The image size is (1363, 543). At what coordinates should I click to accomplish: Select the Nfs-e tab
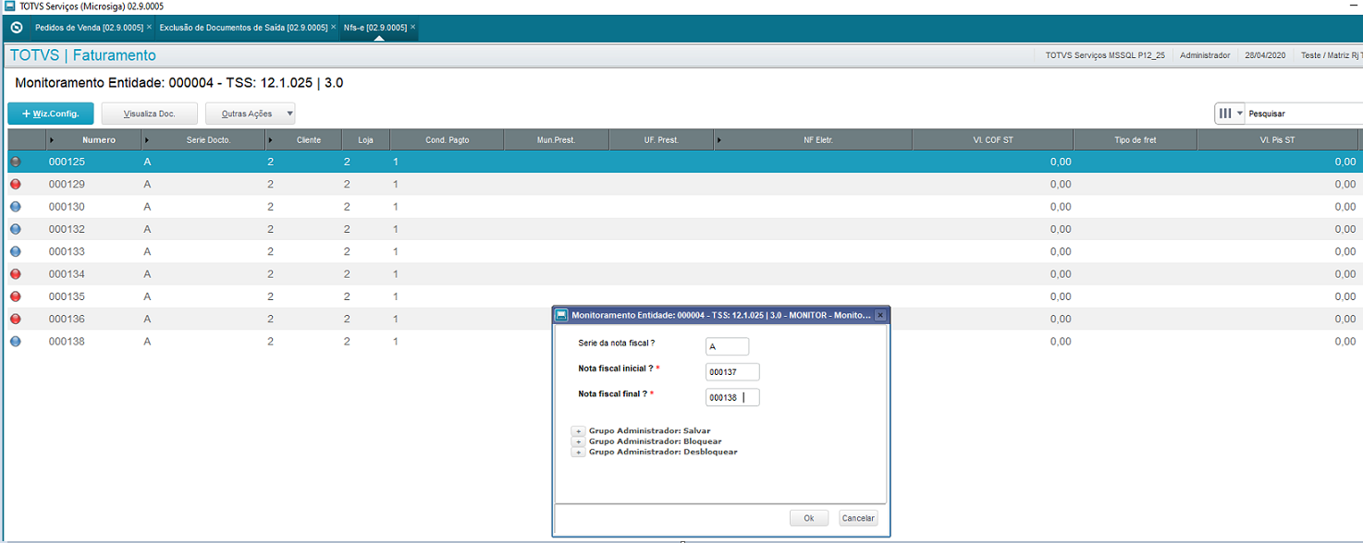coord(375,28)
